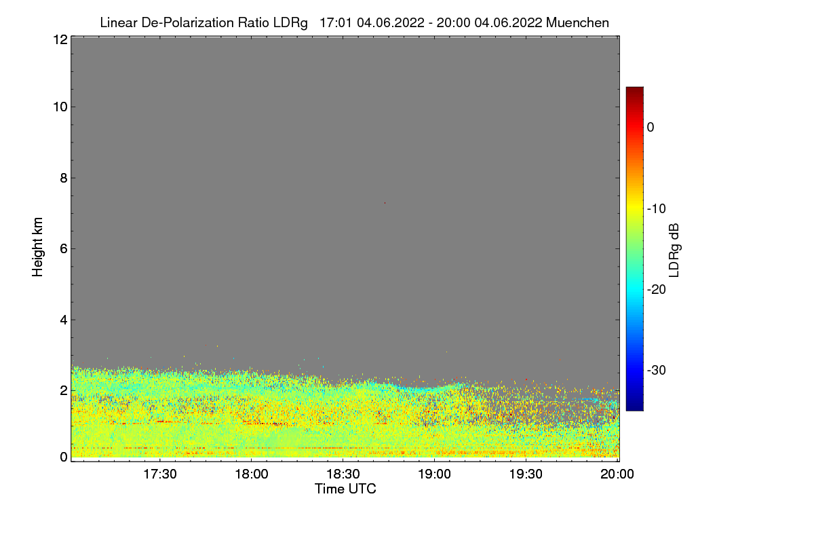Viewport: 814px width, 543px height.
Task: Click the dark blue bottom of colorbar
Action: pos(634,406)
